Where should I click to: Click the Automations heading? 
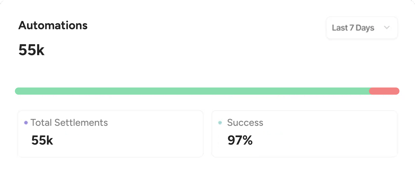tap(53, 25)
